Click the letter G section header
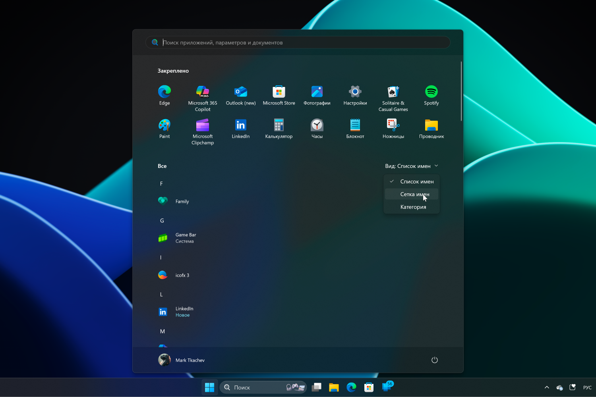 [x=162, y=220]
